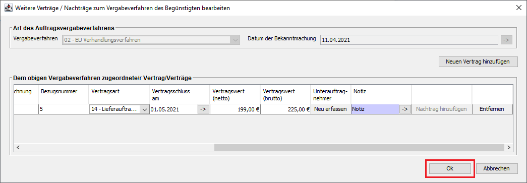Click the Notiz column header
This screenshot has width=527, height=183.
click(x=381, y=94)
